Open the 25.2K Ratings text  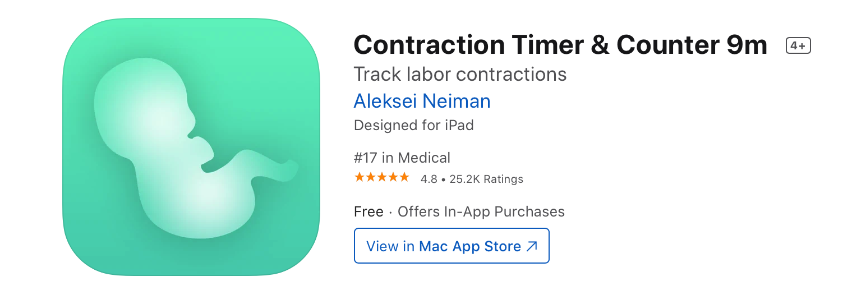486,179
